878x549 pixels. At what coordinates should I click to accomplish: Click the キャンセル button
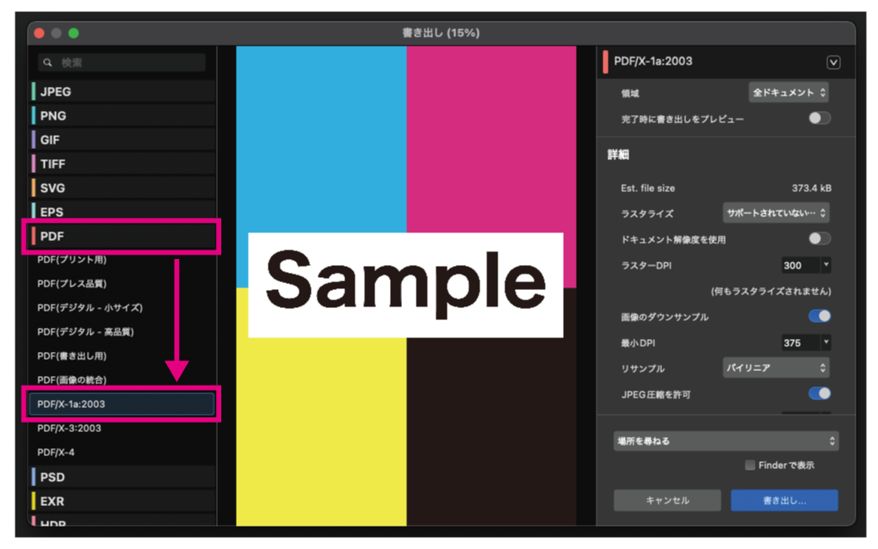point(667,500)
